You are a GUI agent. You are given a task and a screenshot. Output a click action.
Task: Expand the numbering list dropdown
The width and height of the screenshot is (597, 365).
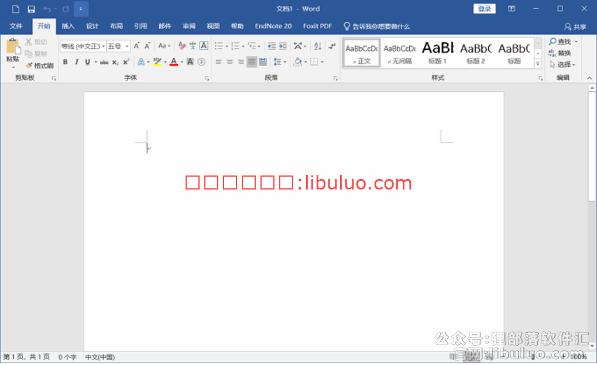click(243, 47)
